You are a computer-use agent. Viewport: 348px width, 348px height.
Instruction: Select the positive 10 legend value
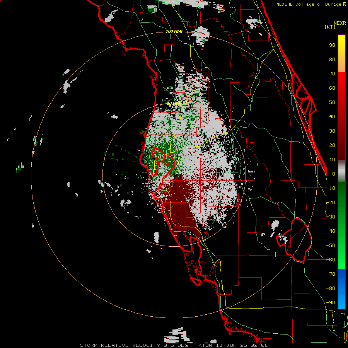(x=332, y=160)
